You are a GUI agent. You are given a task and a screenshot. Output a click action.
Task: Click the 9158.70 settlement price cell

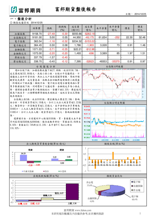[37, 34]
